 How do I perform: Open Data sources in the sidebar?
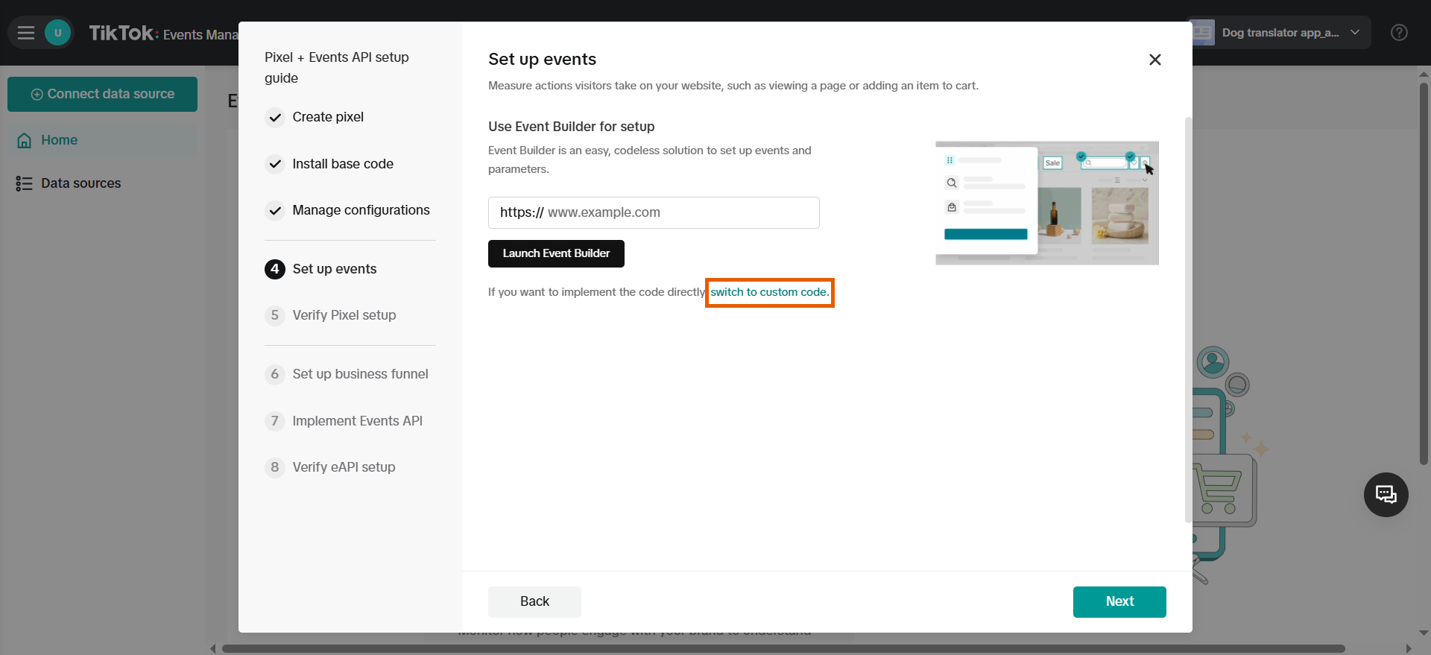coord(103,183)
